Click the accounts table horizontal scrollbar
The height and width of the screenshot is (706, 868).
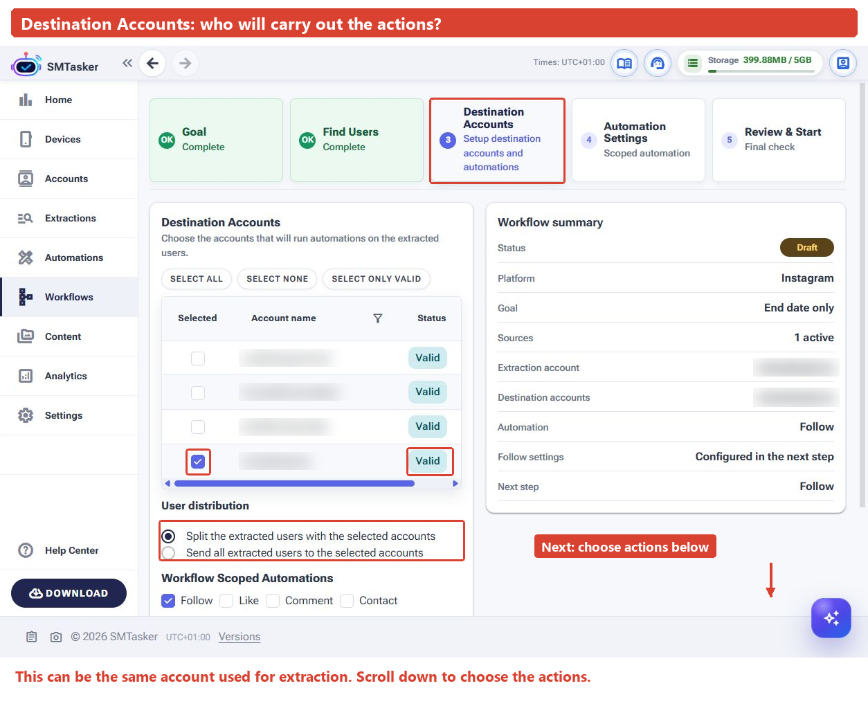(295, 484)
